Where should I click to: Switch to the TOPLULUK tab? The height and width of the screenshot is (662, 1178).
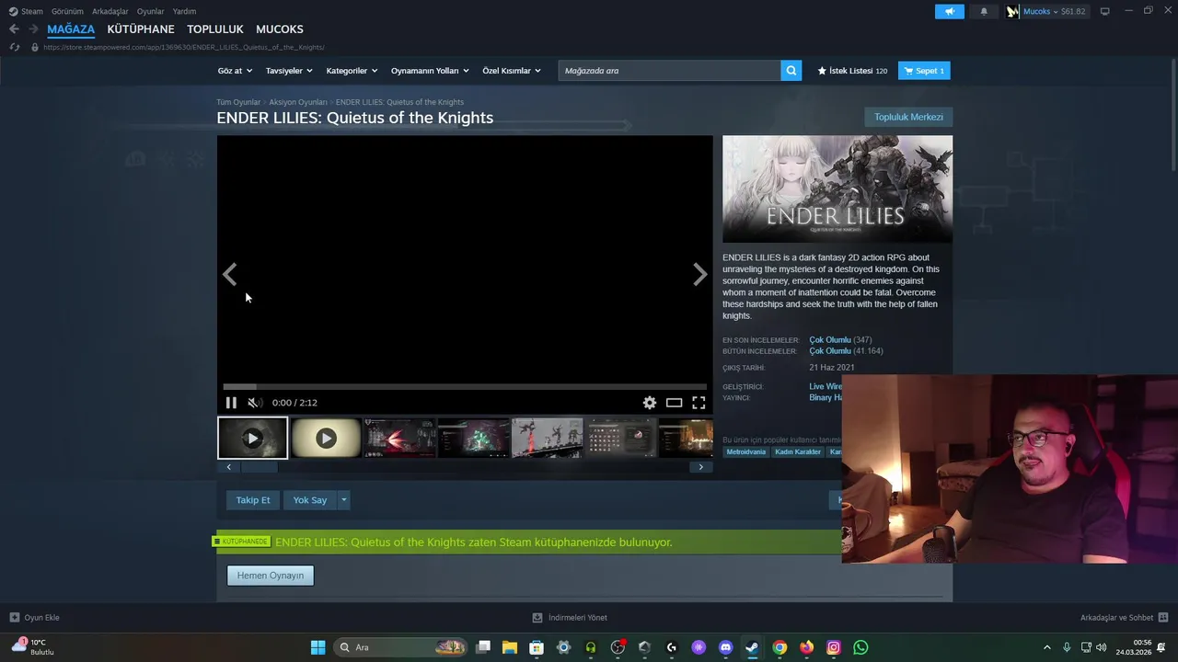click(215, 29)
